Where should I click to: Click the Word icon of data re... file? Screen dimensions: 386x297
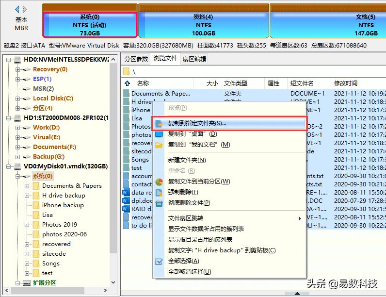pos(126,192)
